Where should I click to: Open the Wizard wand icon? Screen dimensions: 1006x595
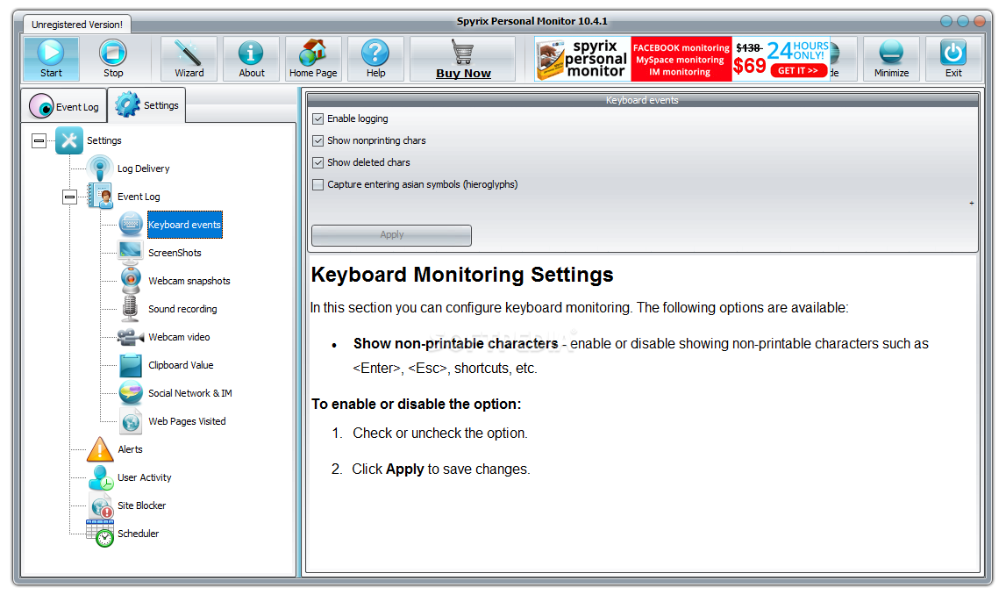coord(189,53)
